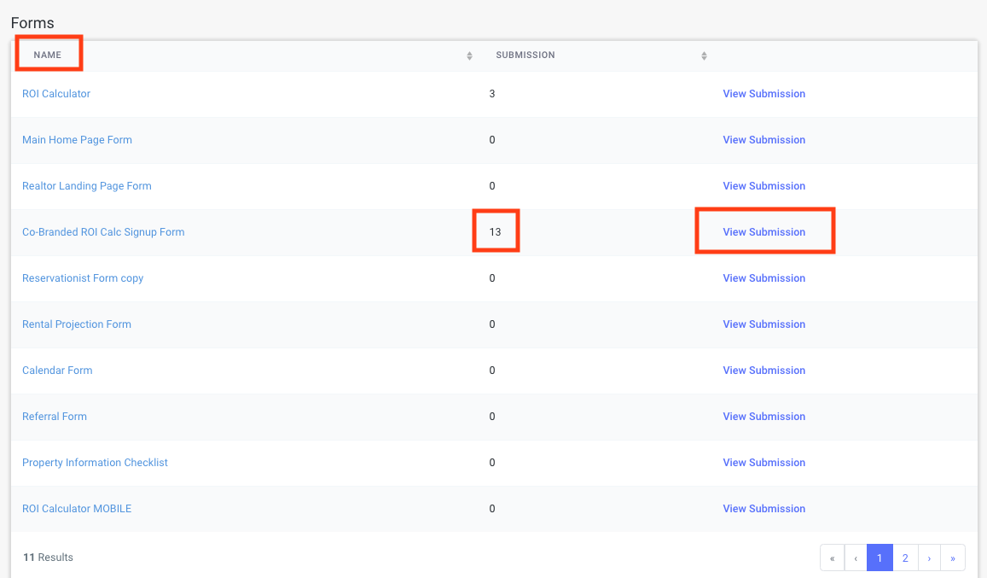Viewport: 987px width, 578px height.
Task: Open the Calendar Form
Action: [x=57, y=371]
